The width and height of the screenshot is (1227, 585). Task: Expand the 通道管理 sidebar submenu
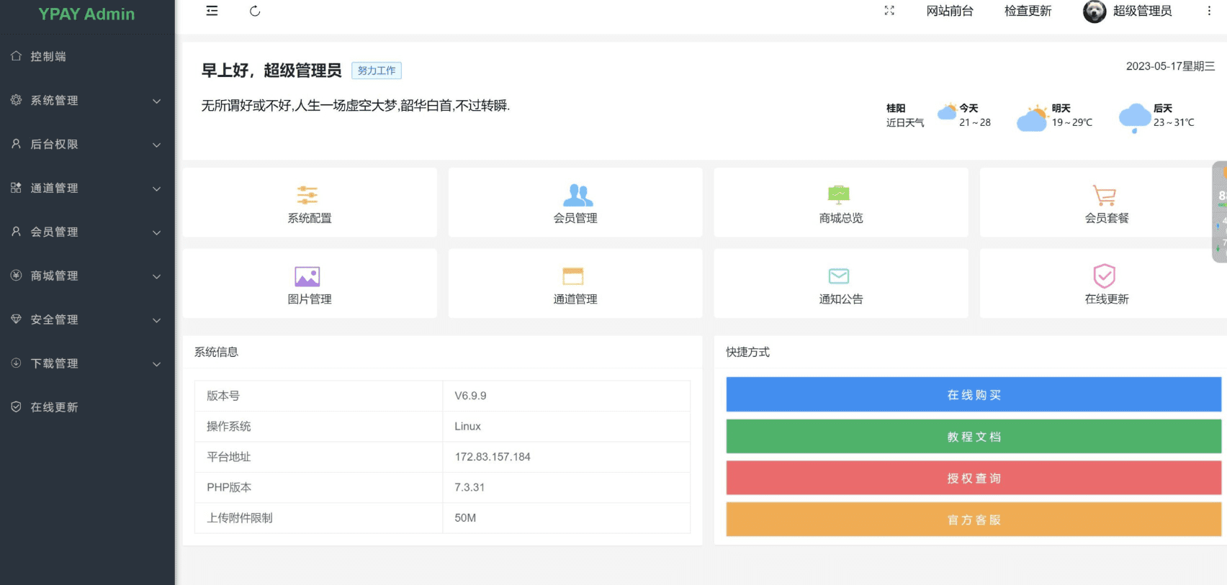pos(86,189)
